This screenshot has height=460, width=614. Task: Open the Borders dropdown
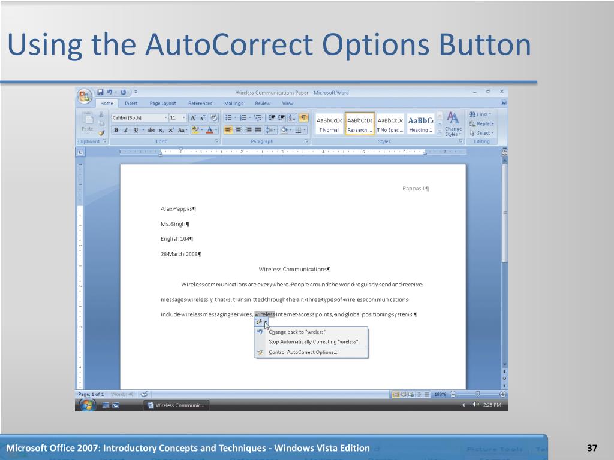(x=304, y=130)
